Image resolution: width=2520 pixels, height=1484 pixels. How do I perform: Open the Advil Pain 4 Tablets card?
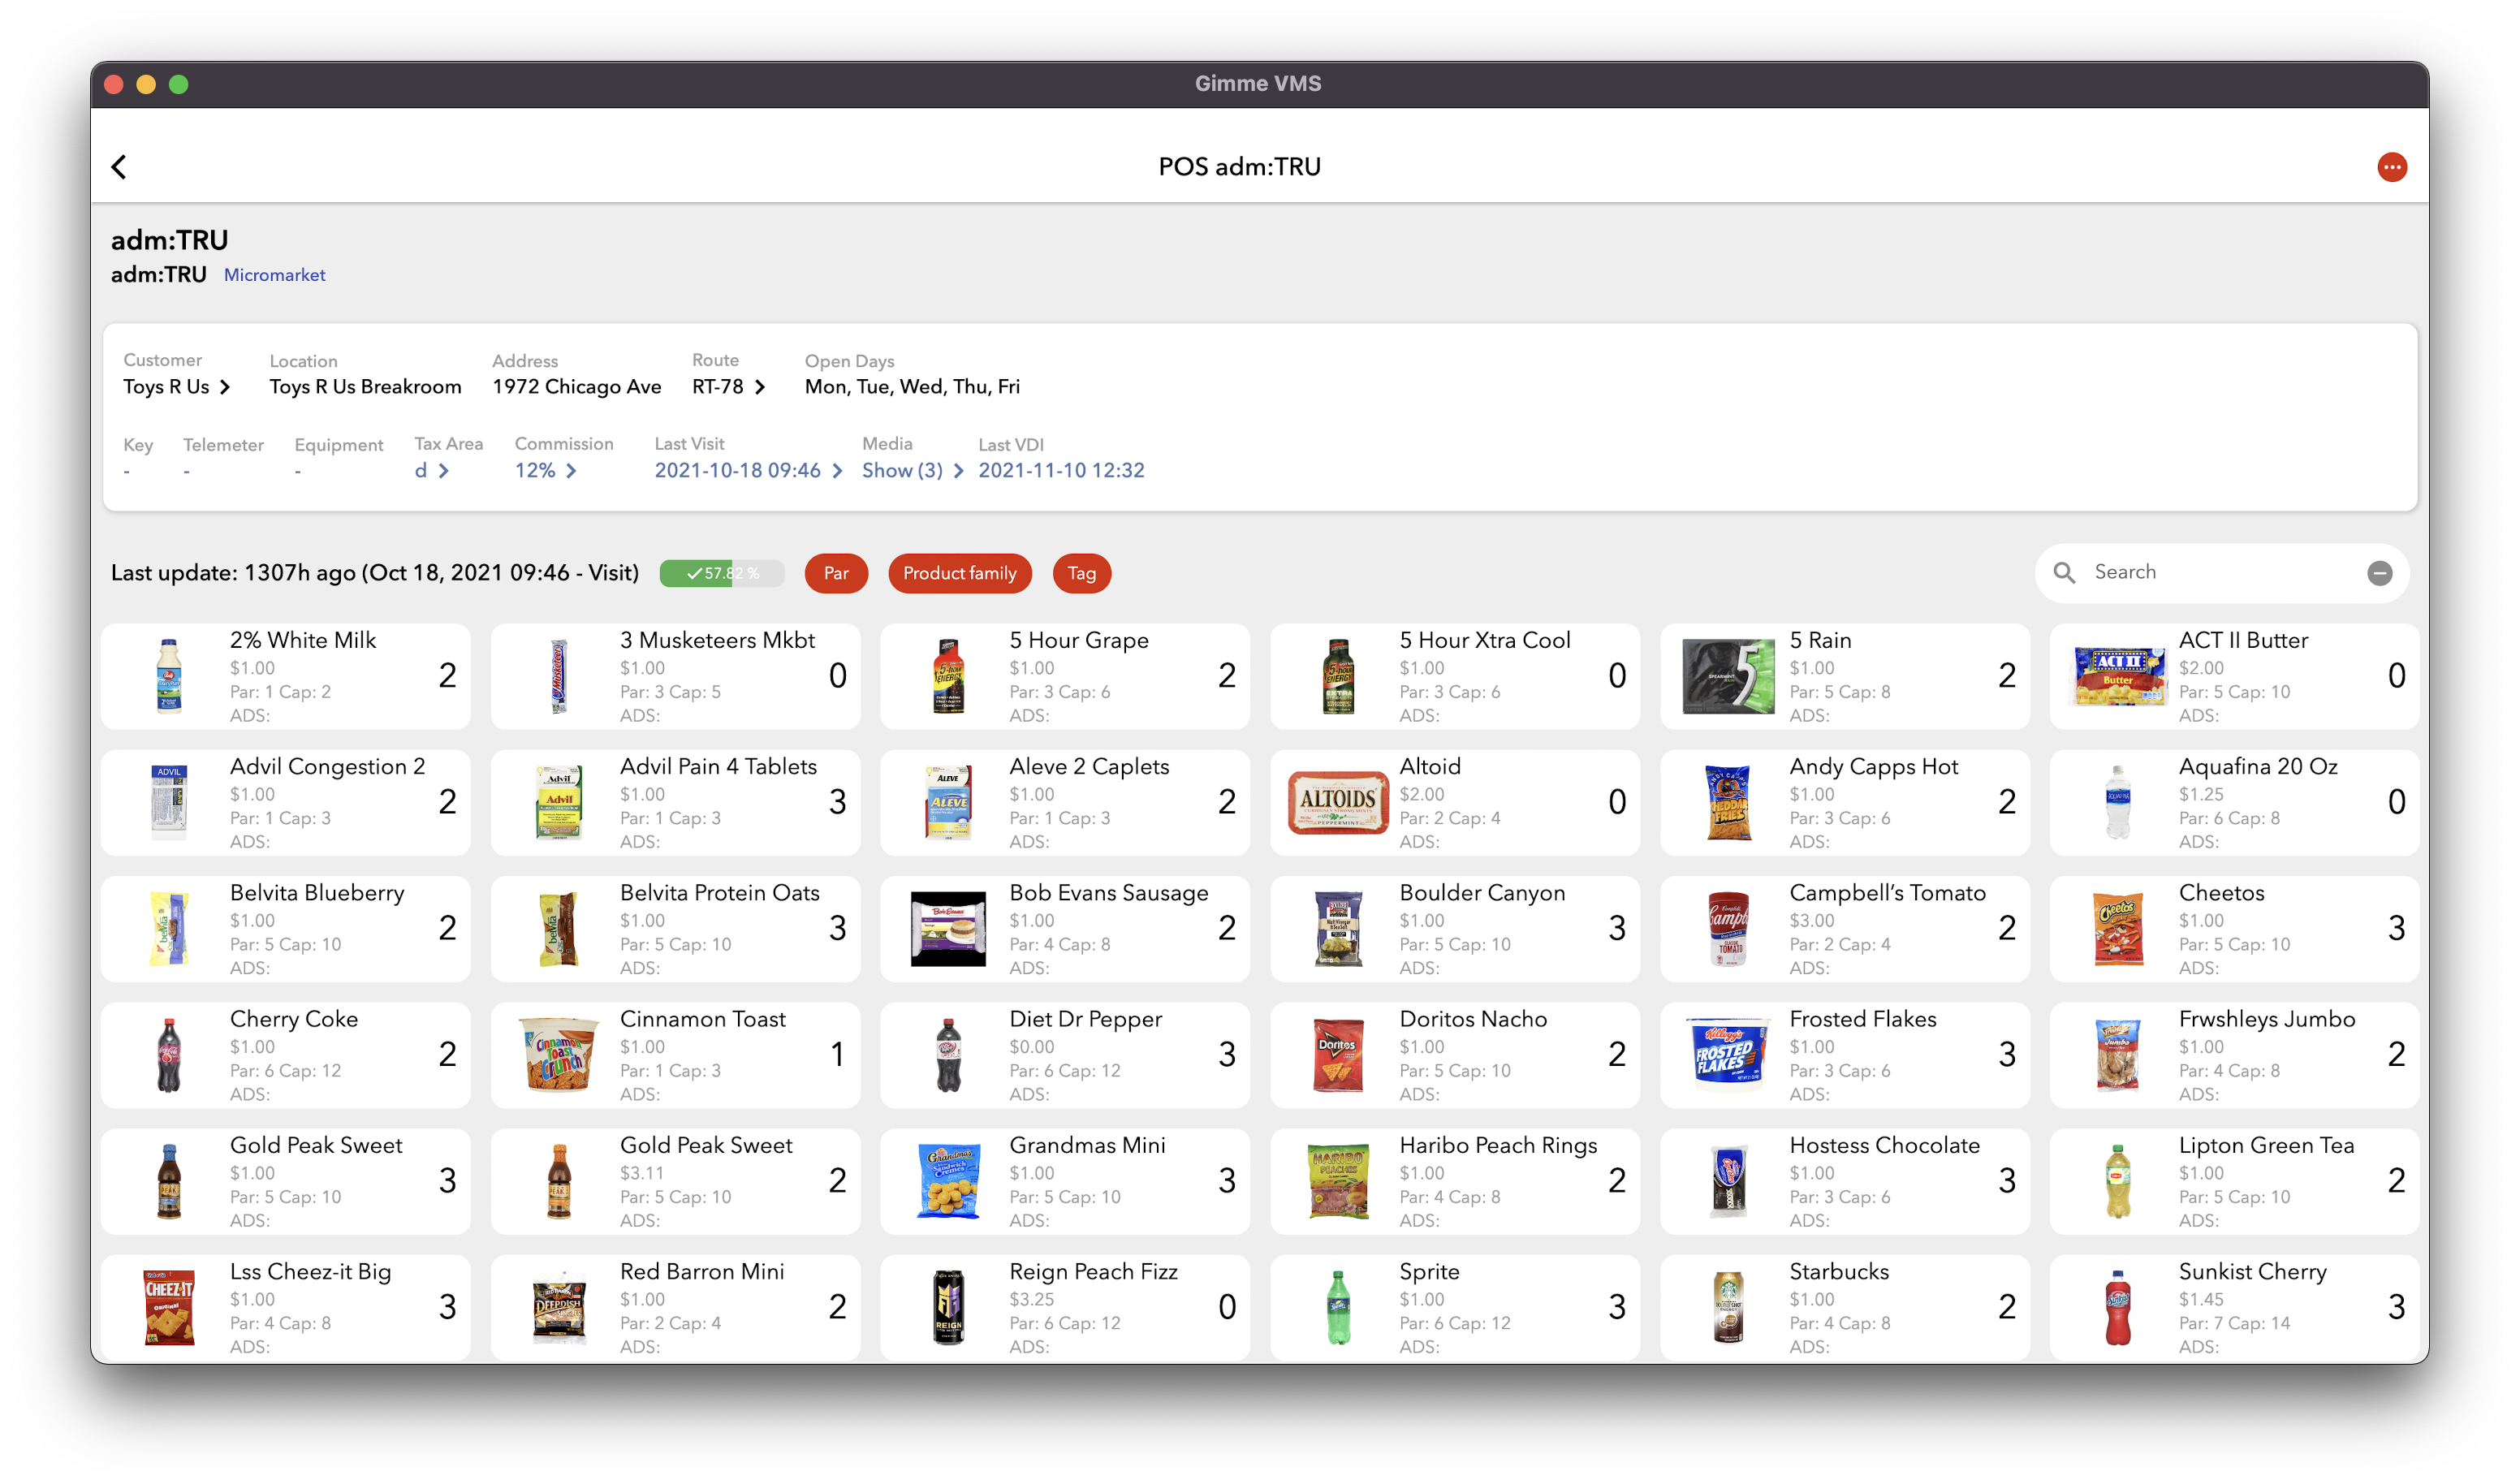(675, 802)
